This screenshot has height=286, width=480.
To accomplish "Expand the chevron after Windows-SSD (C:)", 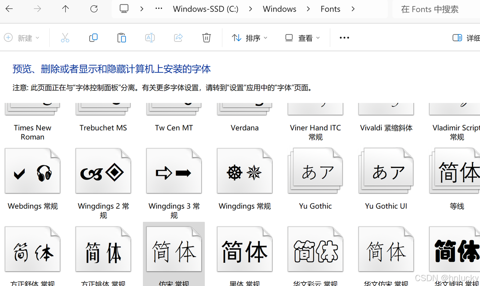I will pos(250,9).
